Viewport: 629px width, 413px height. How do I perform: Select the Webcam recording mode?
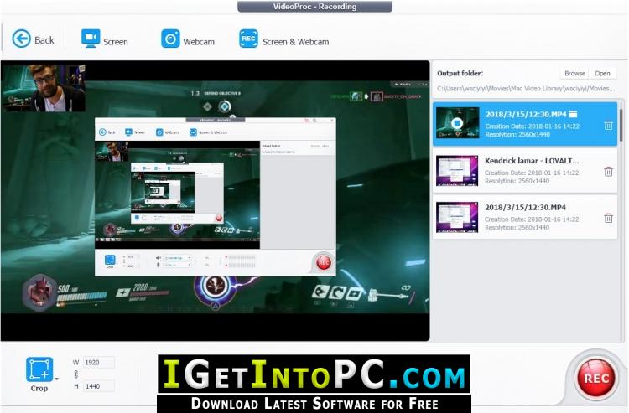tap(188, 39)
